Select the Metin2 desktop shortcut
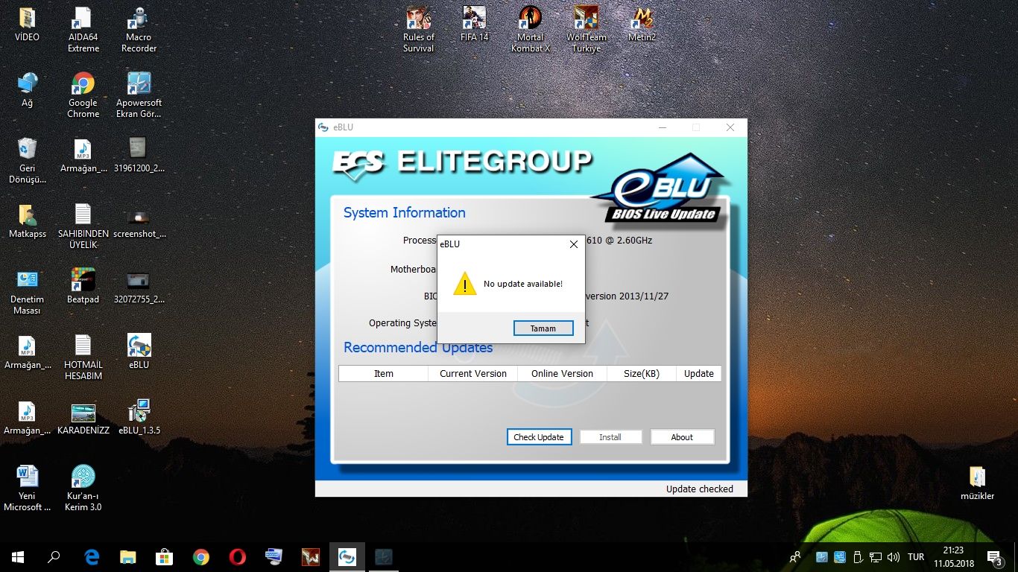 coord(642,25)
